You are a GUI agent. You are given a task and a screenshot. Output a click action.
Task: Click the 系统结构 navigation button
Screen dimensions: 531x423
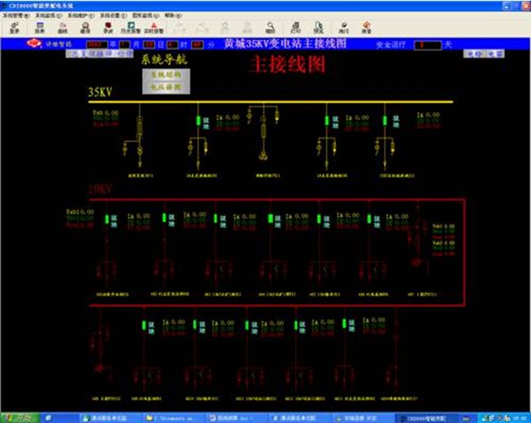tap(166, 75)
